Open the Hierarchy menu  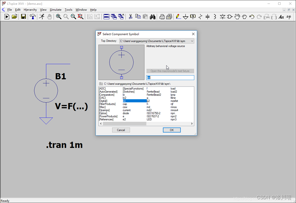click(x=30, y=10)
